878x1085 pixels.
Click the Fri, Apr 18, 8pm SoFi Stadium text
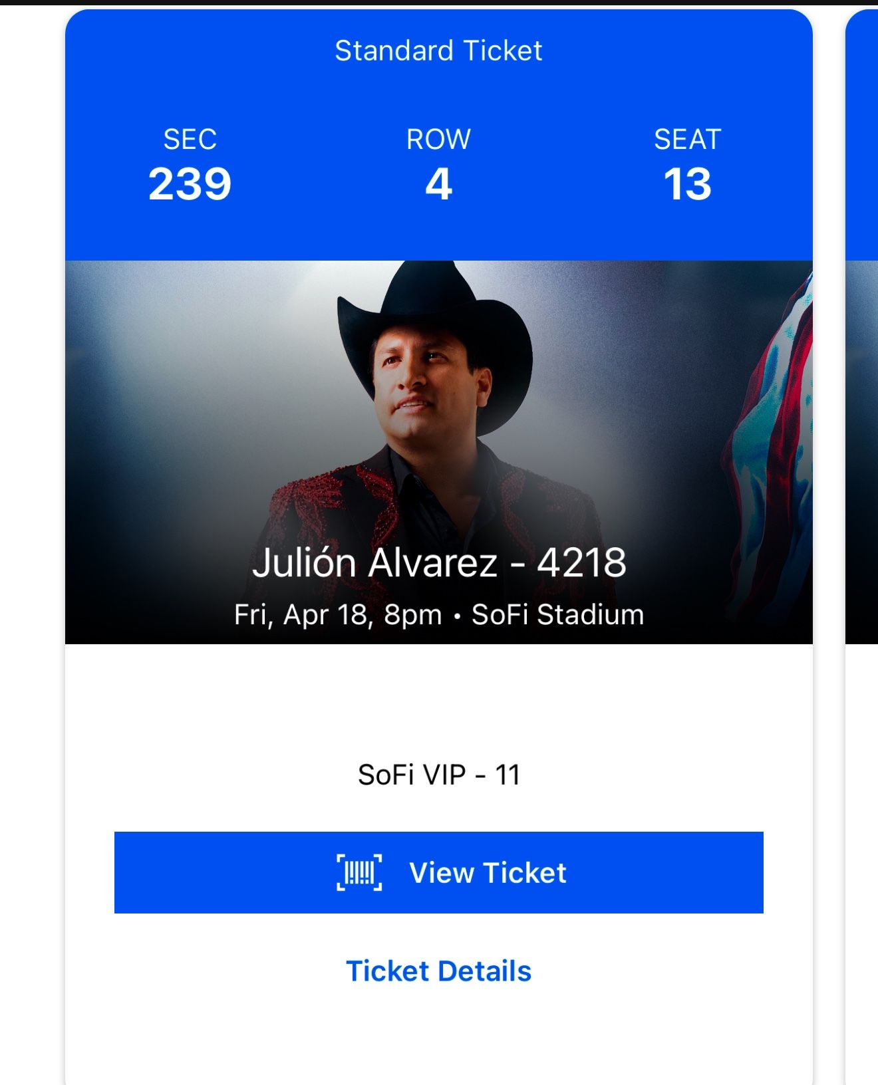point(439,615)
